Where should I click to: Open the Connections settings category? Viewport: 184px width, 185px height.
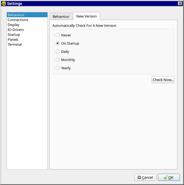(x=27, y=20)
